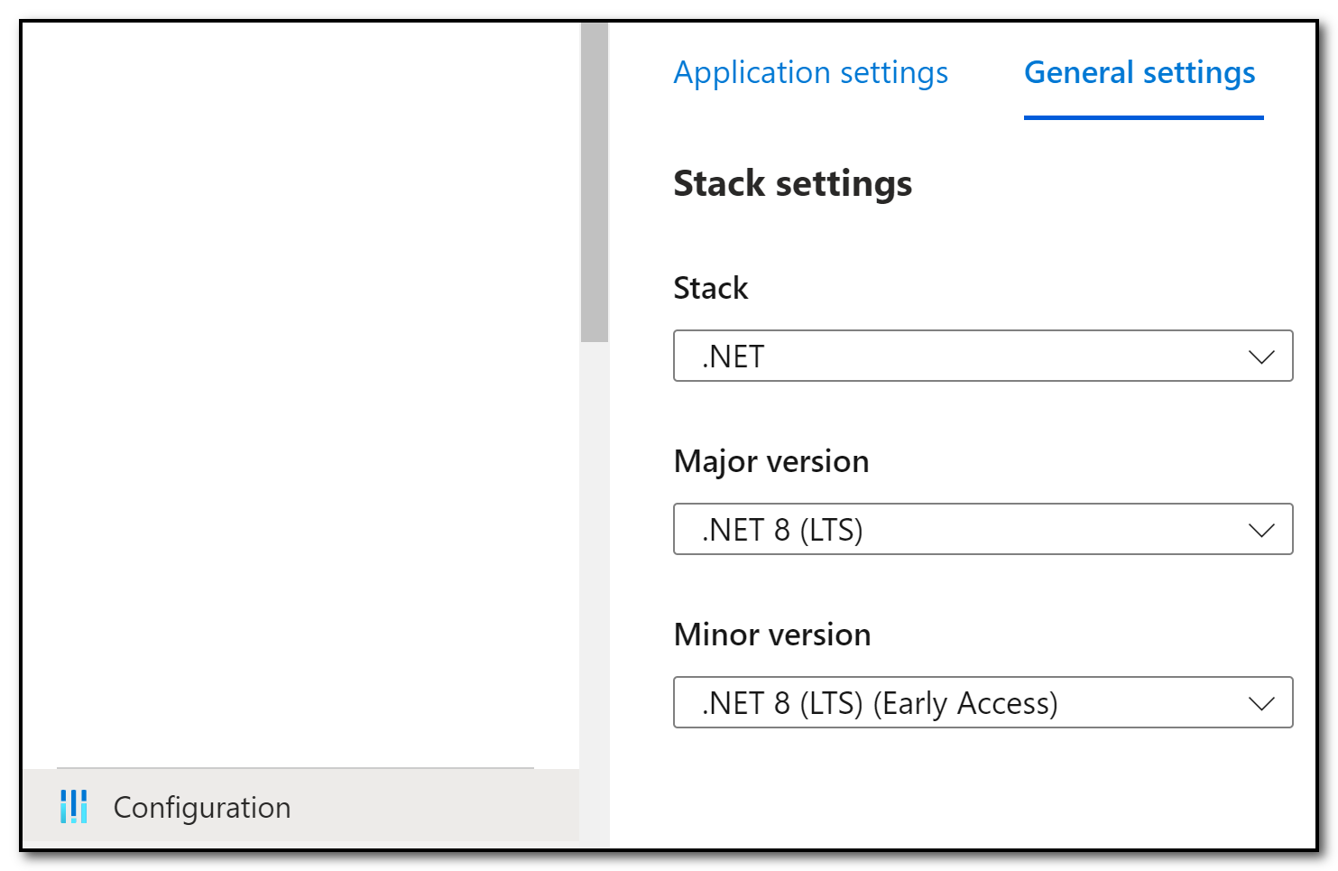Click the Stack field label
The image size is (1338, 871).
(x=710, y=288)
